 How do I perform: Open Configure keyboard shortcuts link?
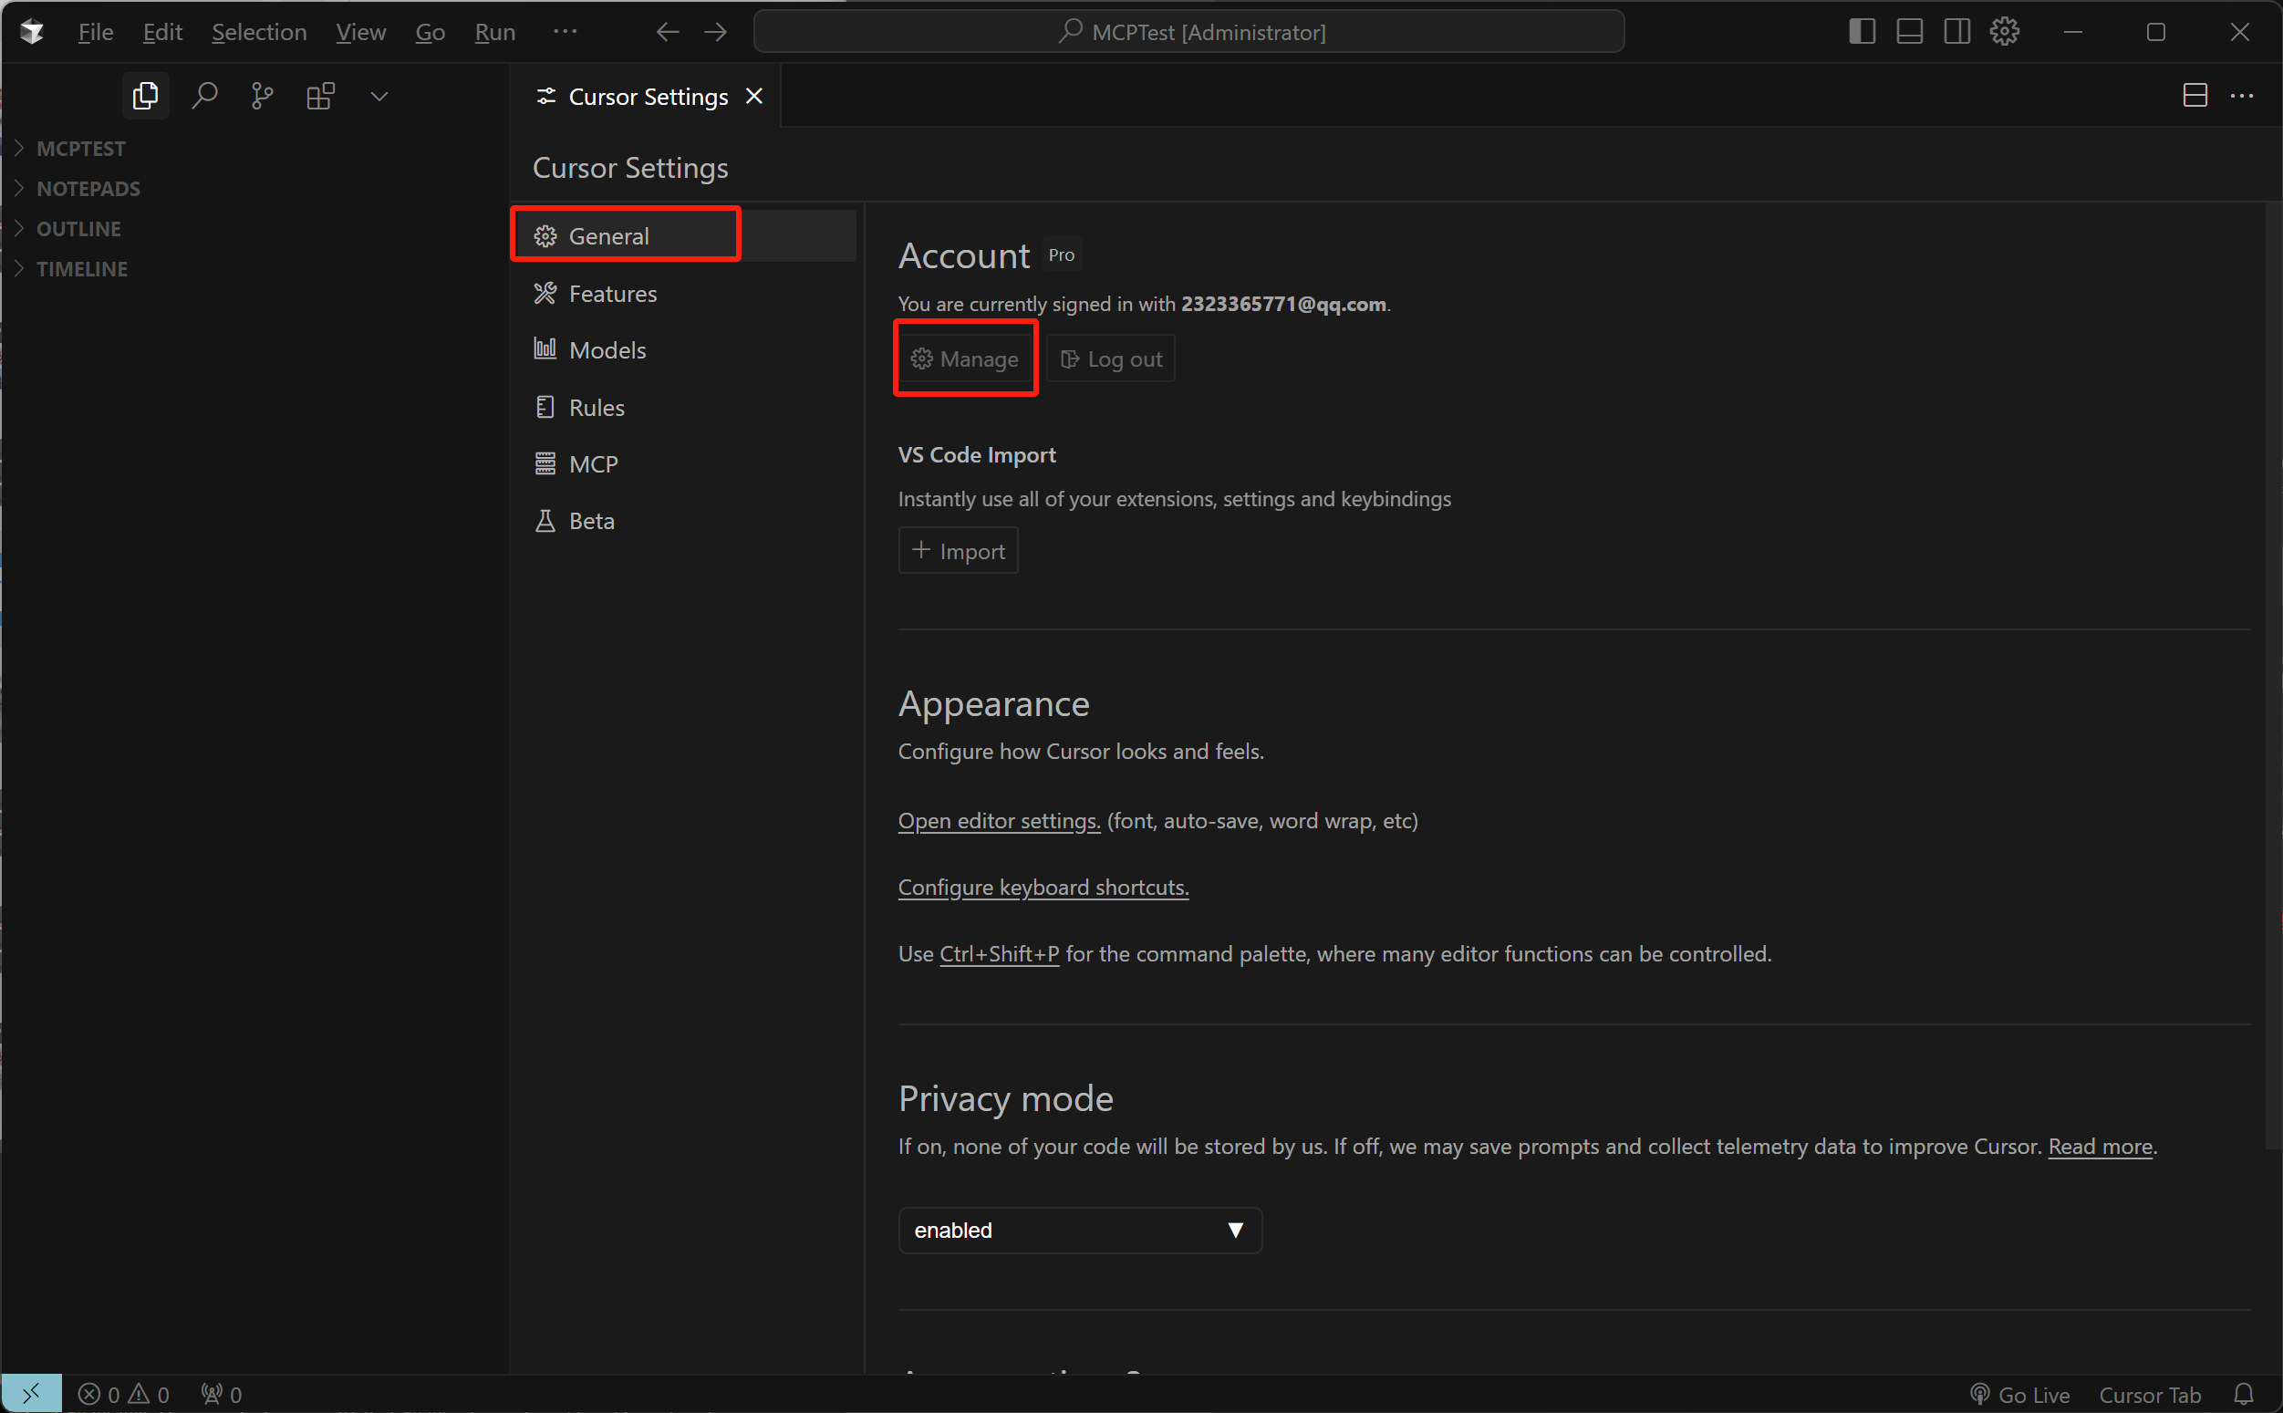point(1043,888)
